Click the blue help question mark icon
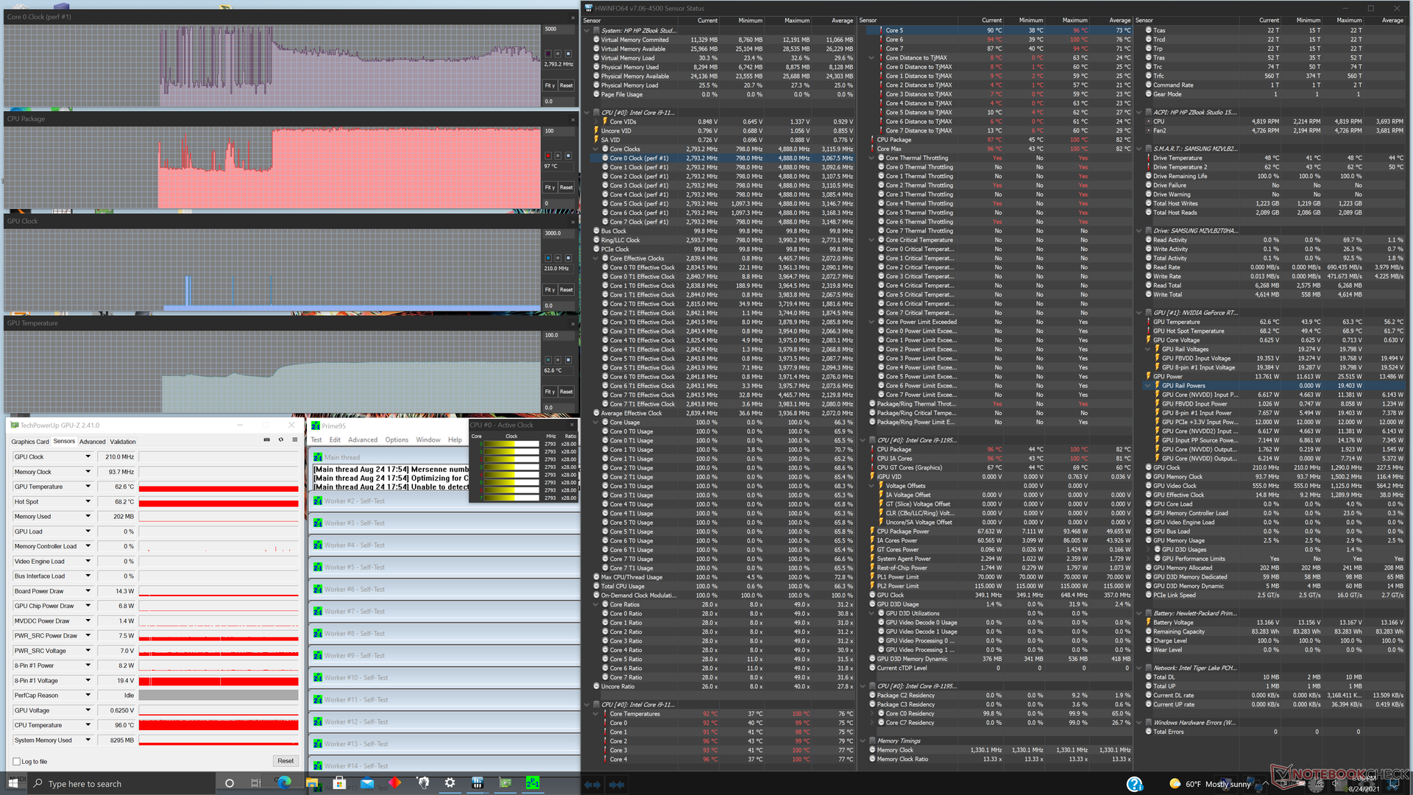1413x795 pixels. [1134, 785]
